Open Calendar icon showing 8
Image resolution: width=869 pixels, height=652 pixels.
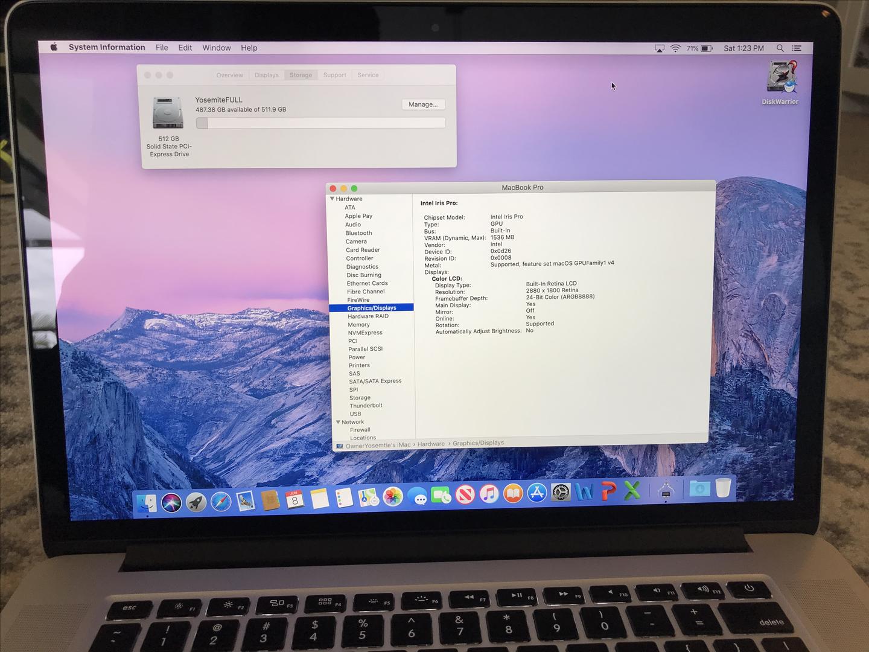coord(294,499)
